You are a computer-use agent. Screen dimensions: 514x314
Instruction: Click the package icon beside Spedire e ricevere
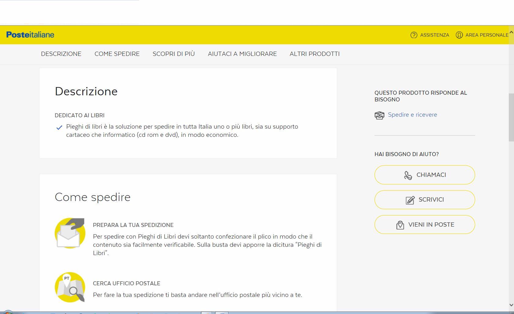[379, 115]
